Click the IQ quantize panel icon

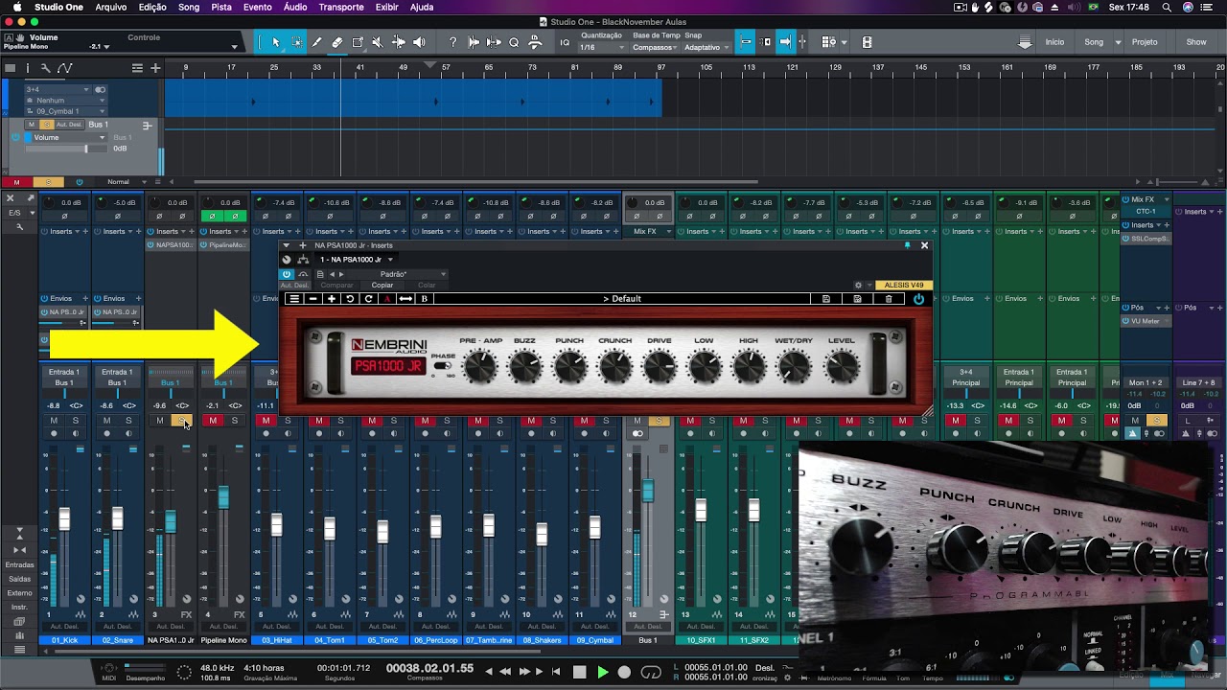click(x=565, y=42)
